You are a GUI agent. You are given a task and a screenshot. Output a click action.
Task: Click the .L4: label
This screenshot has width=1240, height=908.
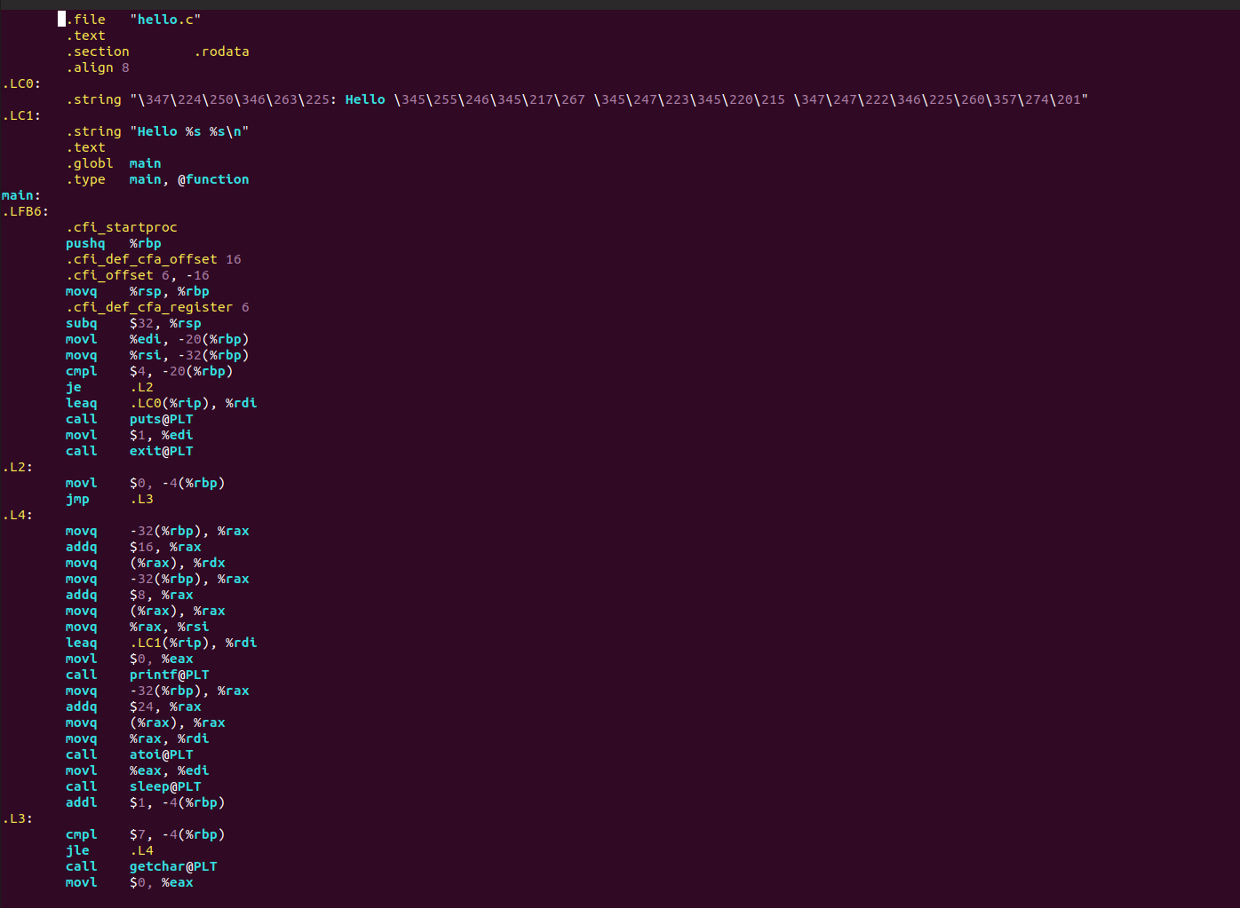(x=18, y=515)
